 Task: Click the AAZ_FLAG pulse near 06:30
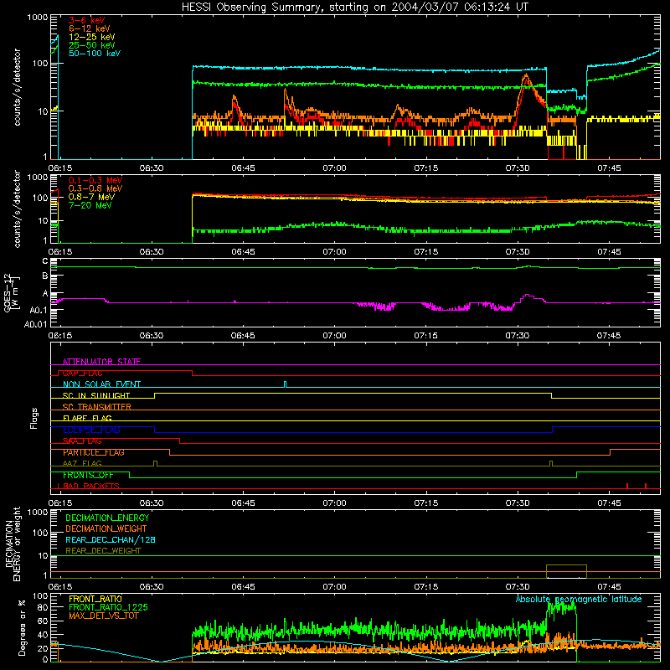[x=155, y=464]
